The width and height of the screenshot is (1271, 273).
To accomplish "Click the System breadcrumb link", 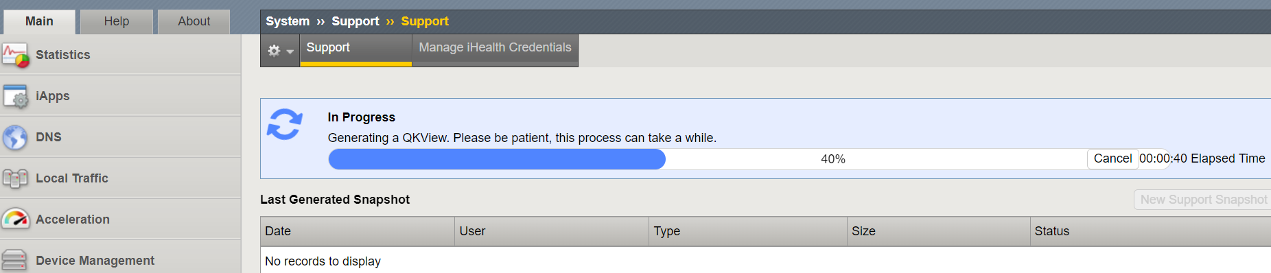I will pos(288,21).
